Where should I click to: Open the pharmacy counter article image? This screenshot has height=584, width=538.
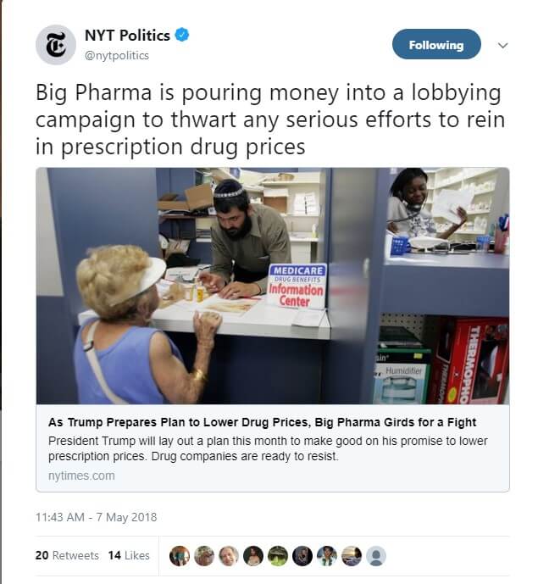(273, 286)
